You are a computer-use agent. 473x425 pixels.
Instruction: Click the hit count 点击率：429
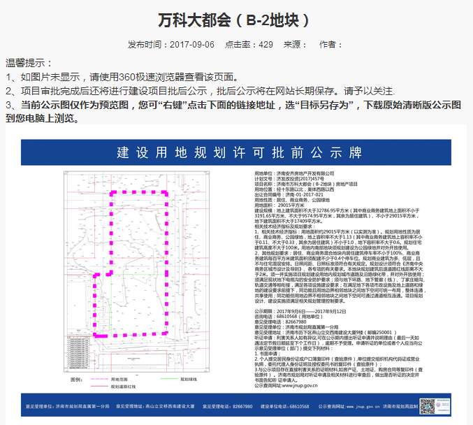point(249,45)
